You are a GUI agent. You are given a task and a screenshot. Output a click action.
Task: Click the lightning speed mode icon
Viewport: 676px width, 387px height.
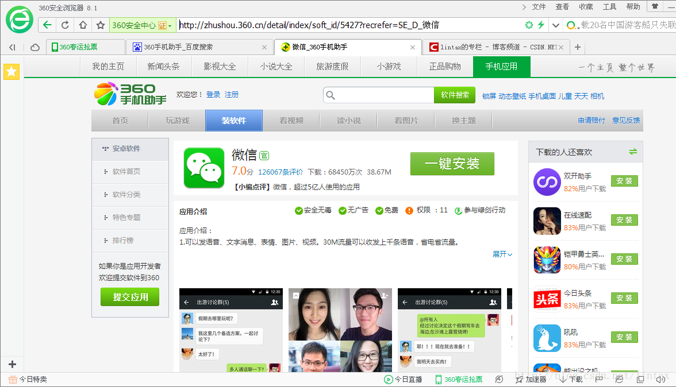coord(540,25)
